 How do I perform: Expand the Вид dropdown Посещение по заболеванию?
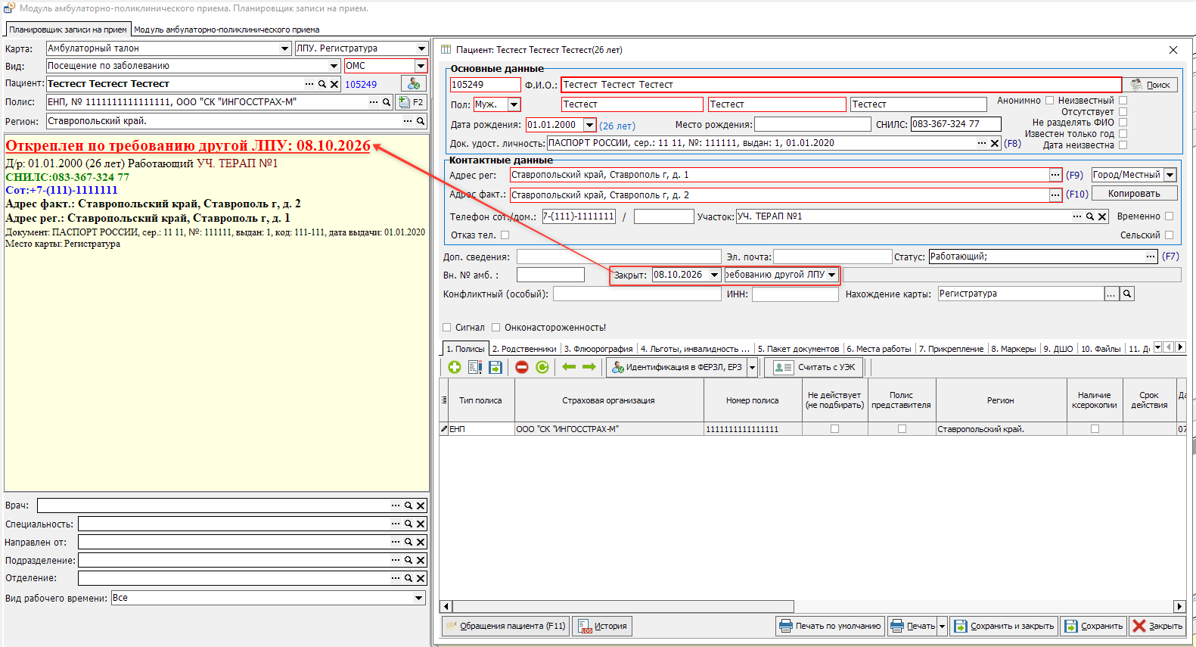pos(334,66)
